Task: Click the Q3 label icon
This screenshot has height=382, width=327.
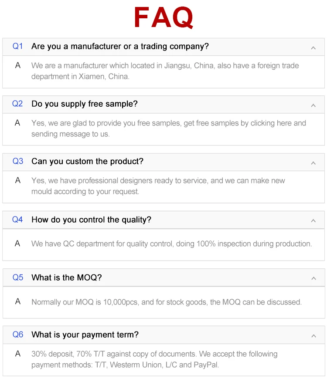Action: coord(17,161)
